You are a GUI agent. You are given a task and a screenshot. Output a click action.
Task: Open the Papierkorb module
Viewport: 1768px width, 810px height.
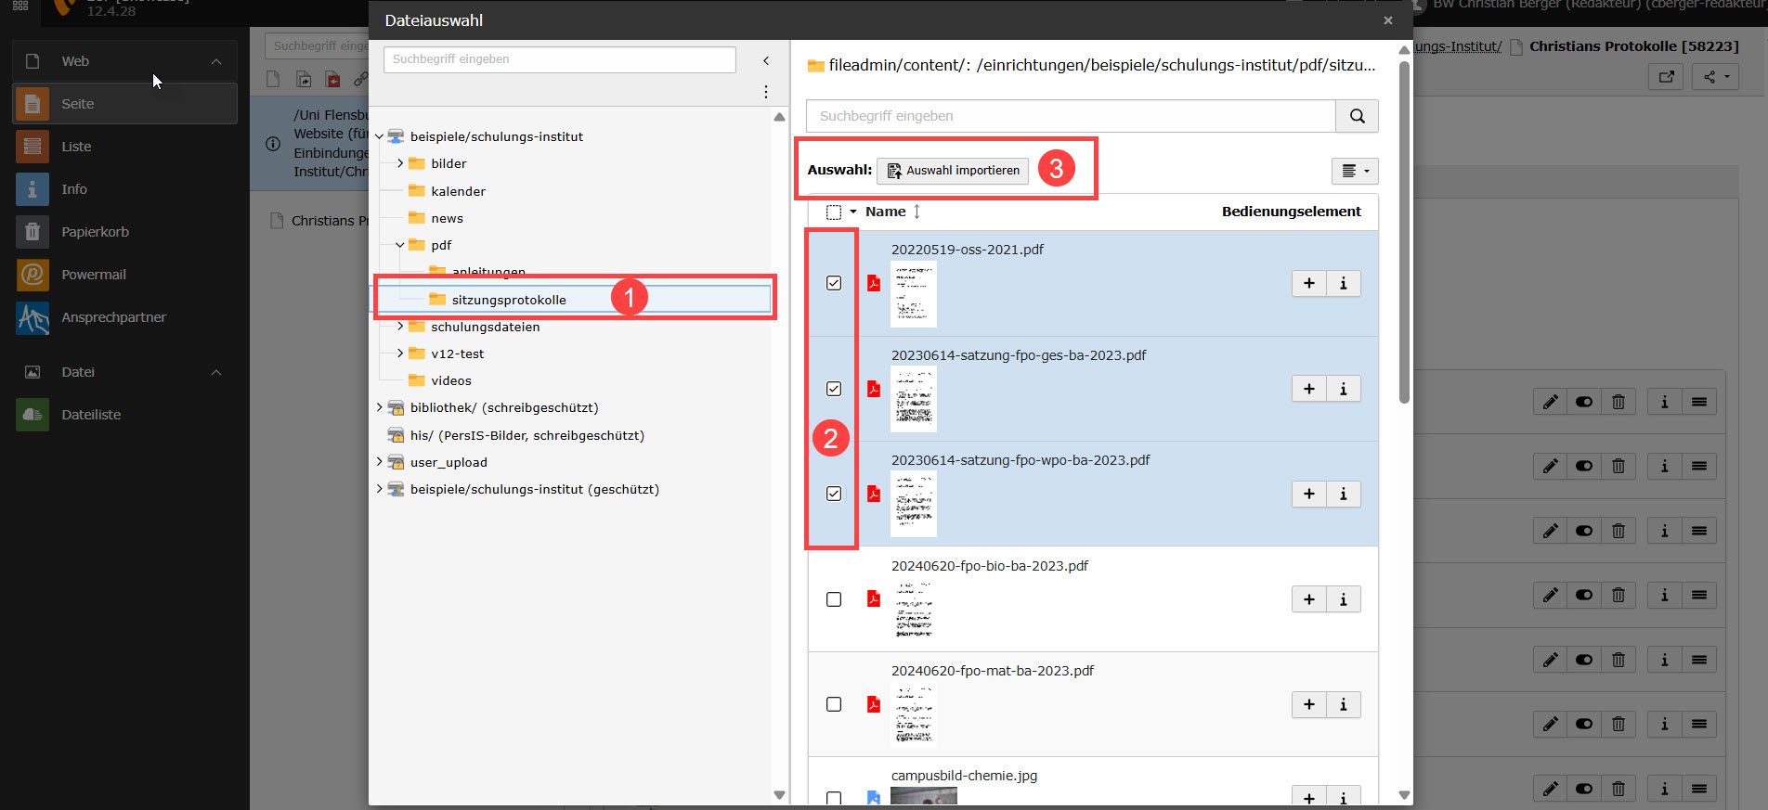click(x=95, y=232)
